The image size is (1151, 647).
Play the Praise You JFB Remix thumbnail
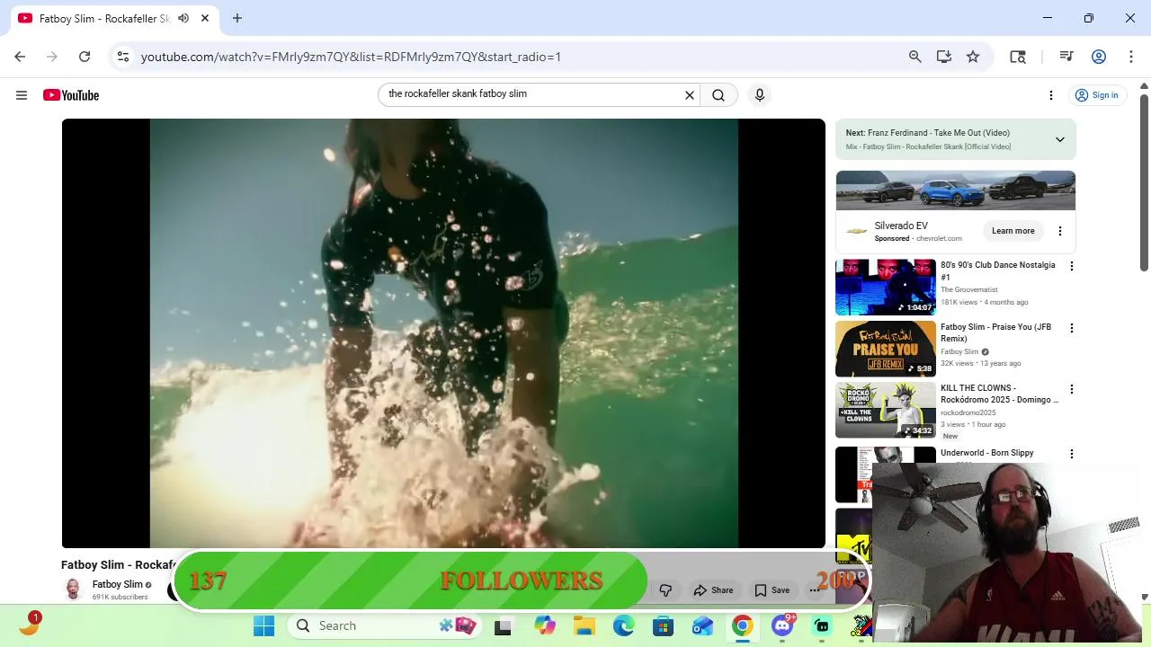pos(886,349)
